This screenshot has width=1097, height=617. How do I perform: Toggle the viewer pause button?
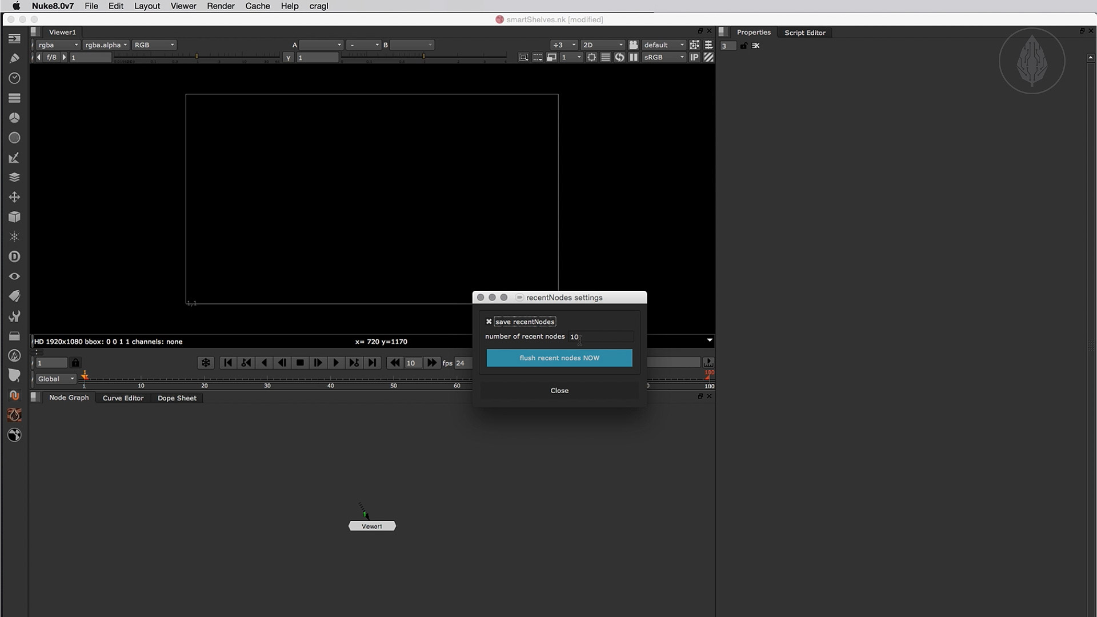[x=634, y=57]
